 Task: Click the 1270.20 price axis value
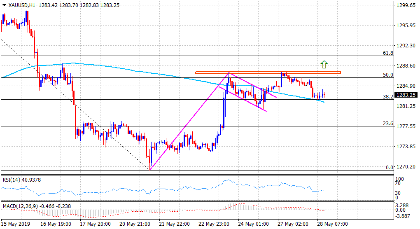click(x=406, y=167)
